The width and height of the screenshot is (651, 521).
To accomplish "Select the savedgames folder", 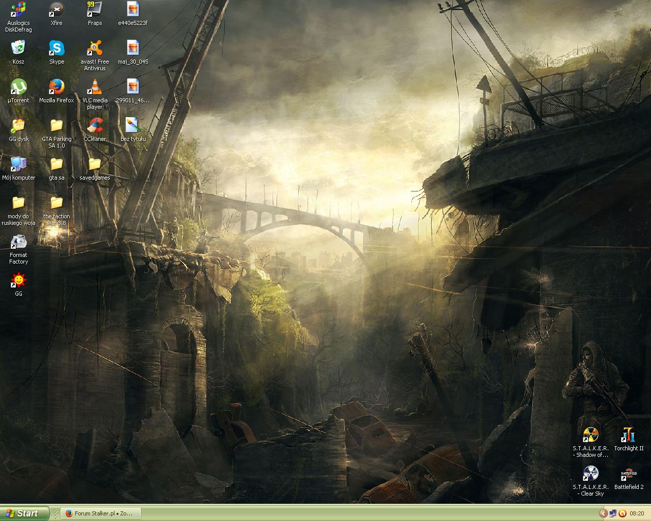I will tap(95, 168).
